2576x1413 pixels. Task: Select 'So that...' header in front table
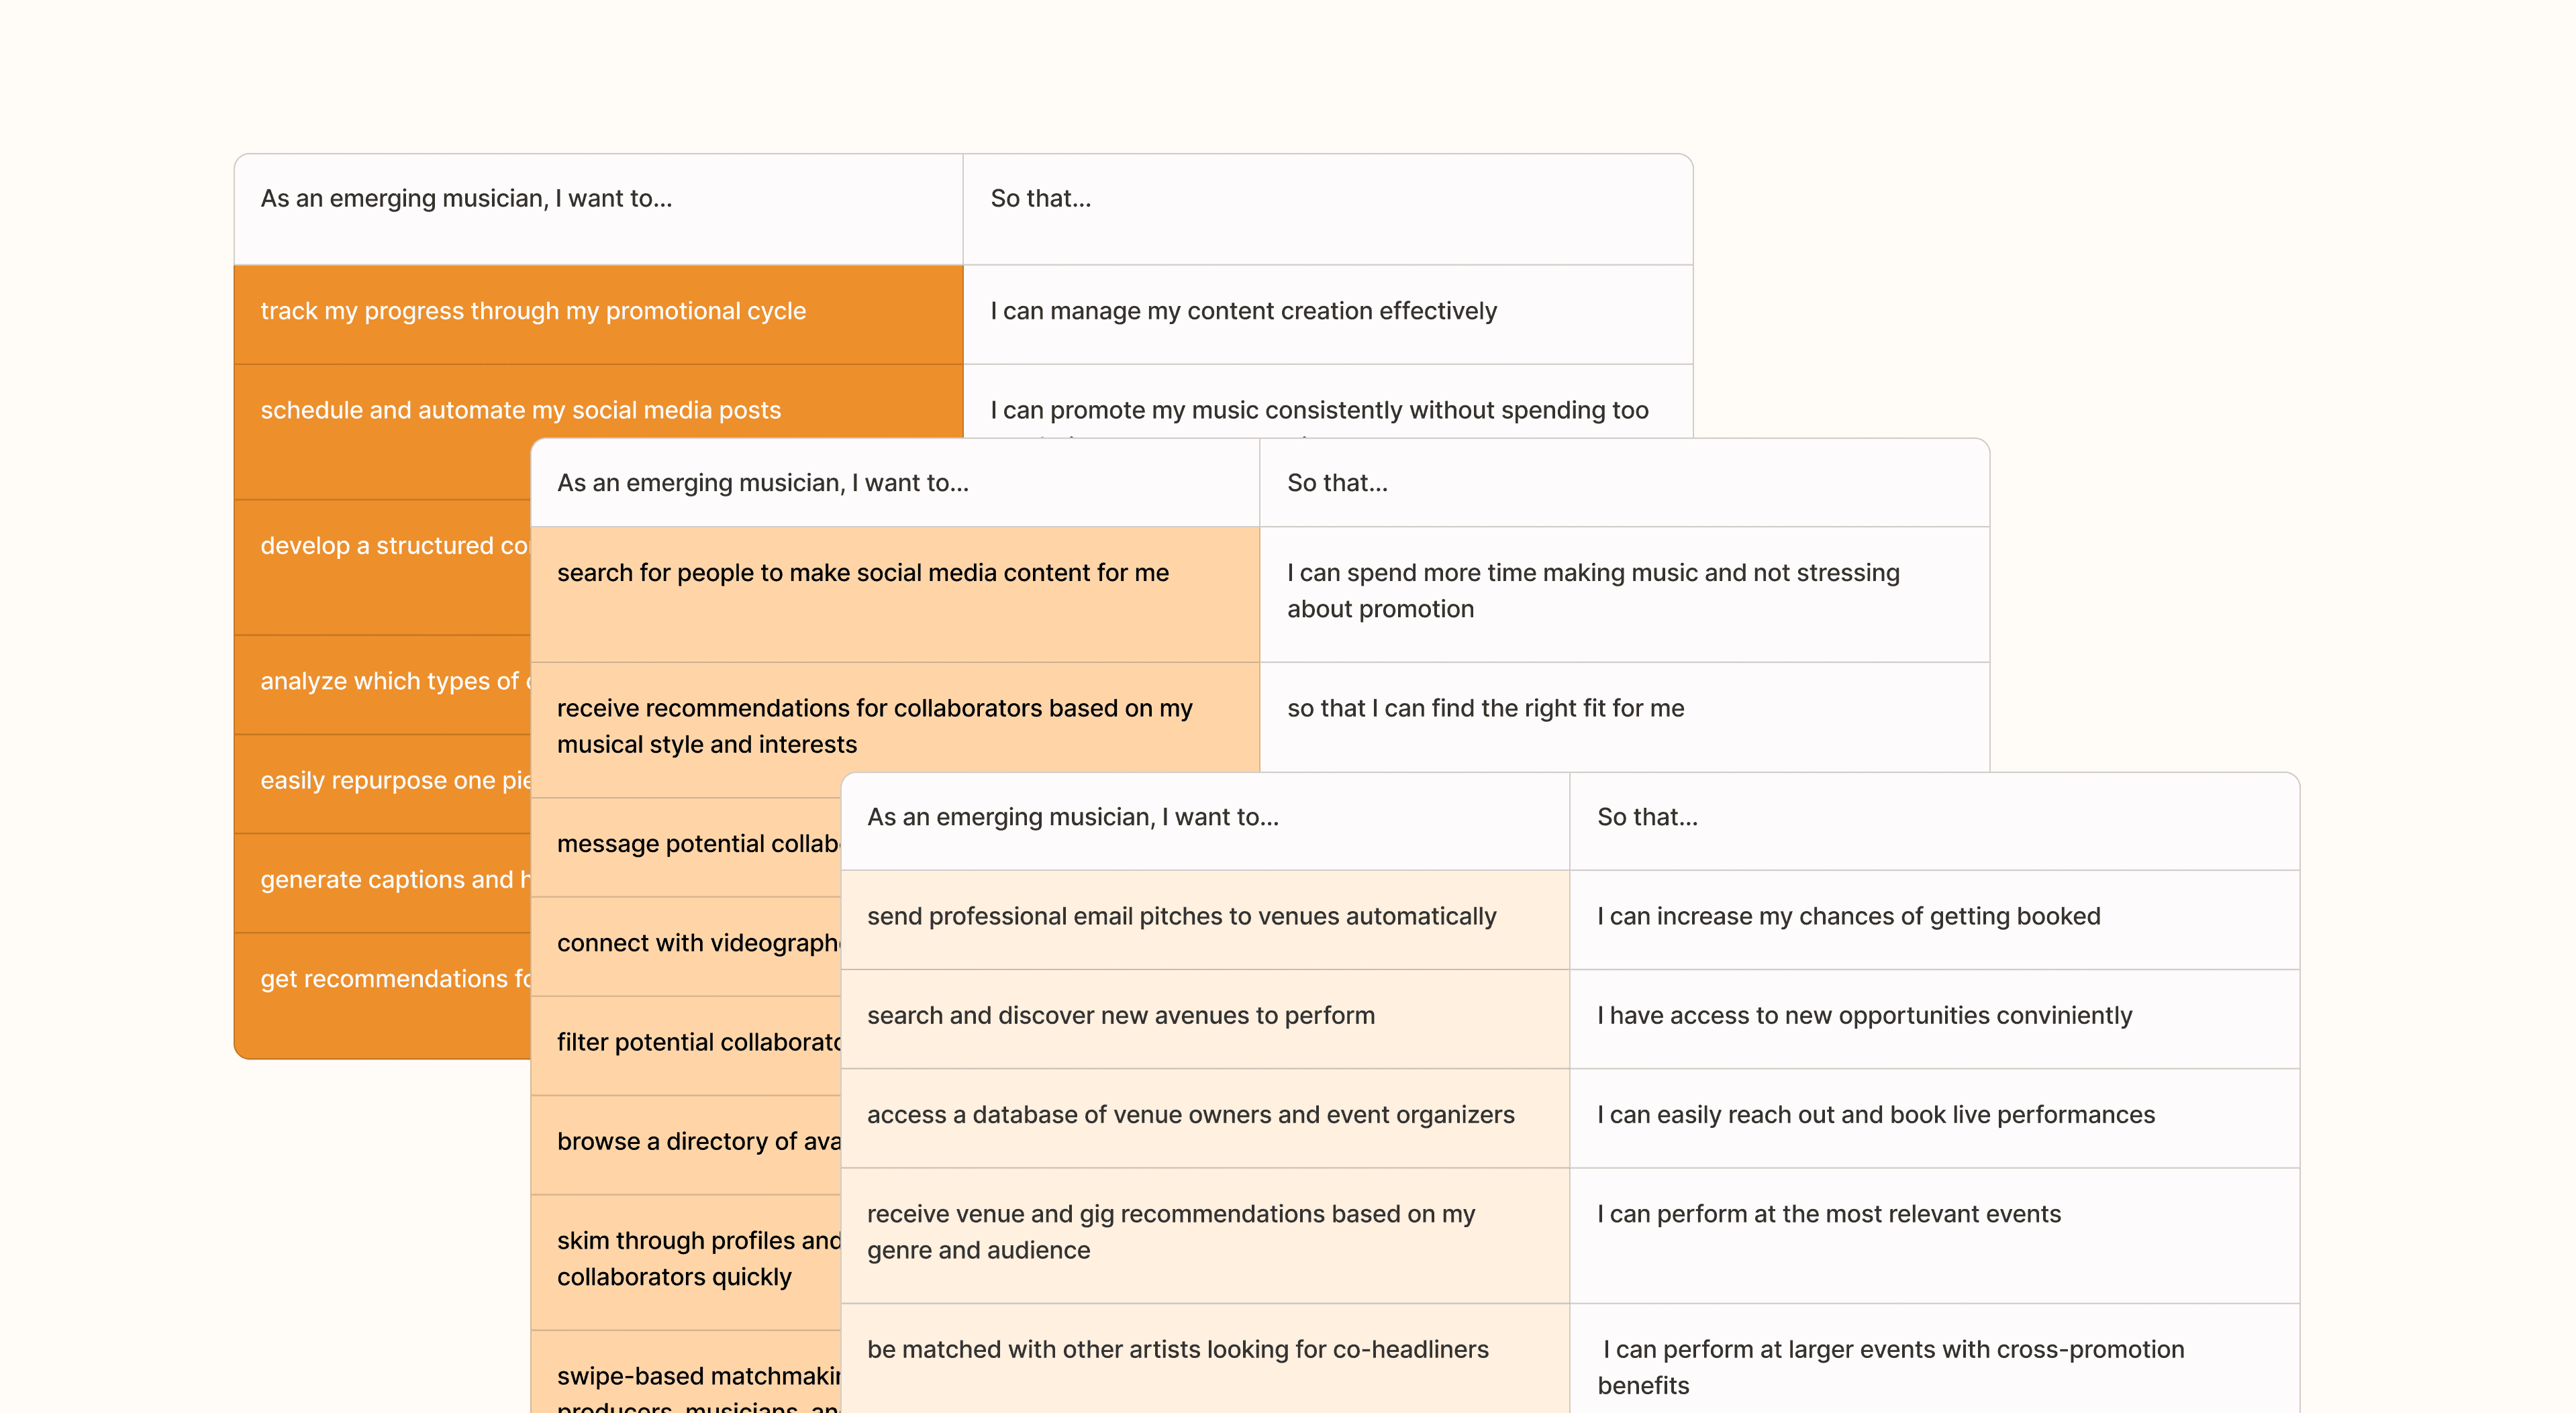[x=1934, y=821]
